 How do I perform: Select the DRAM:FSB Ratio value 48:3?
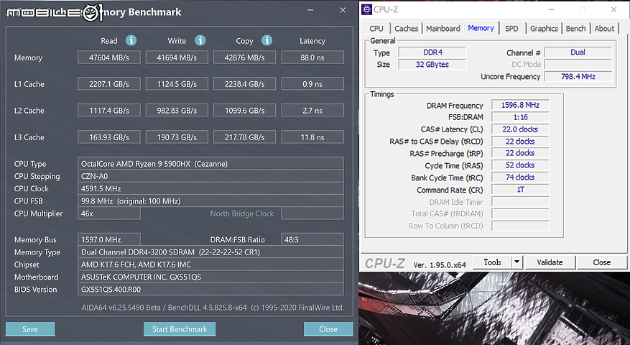coord(312,239)
